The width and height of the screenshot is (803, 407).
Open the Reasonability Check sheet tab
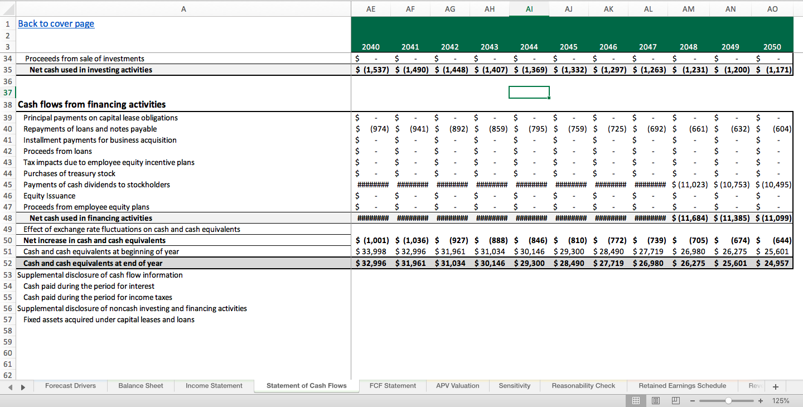pyautogui.click(x=583, y=386)
